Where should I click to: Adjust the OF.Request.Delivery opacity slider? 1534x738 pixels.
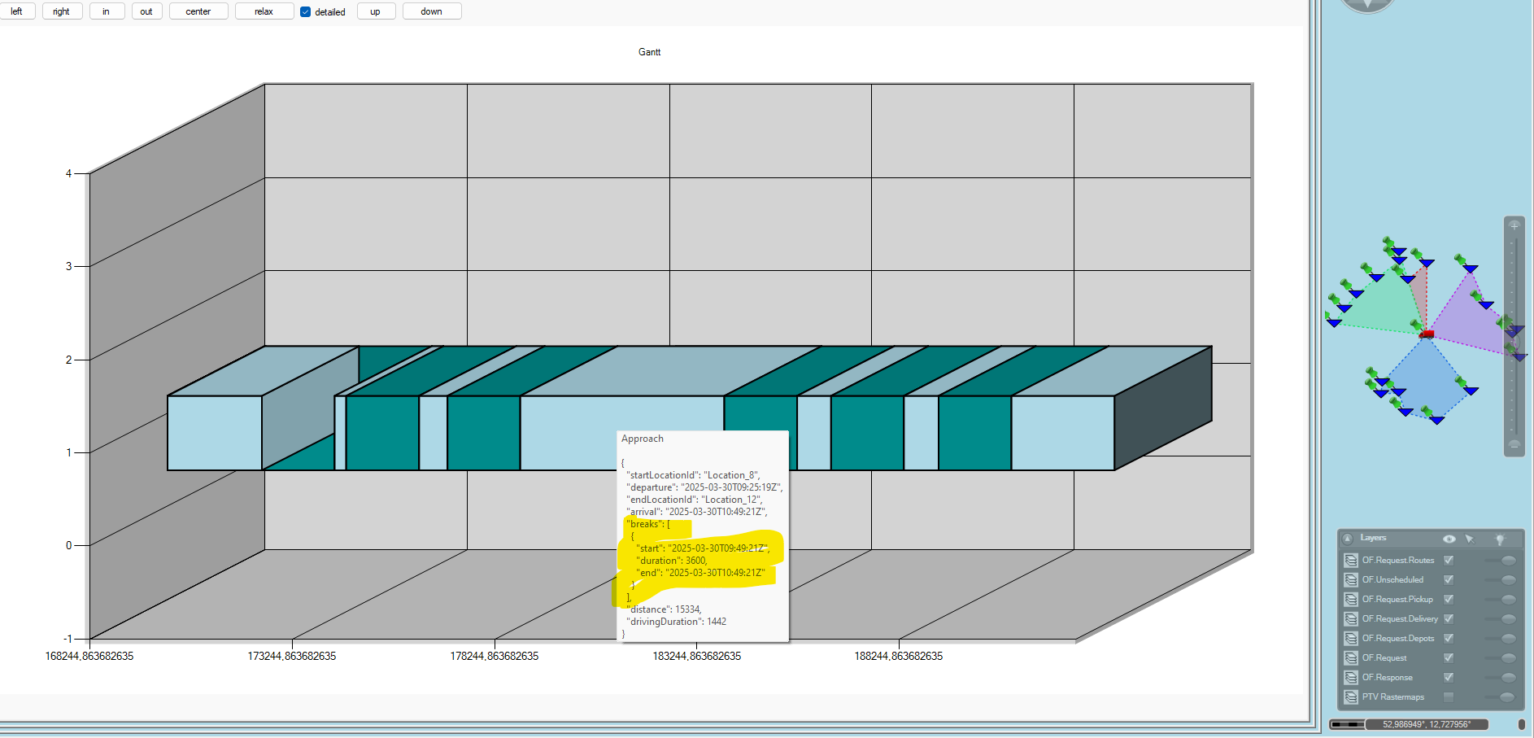pyautogui.click(x=1508, y=619)
